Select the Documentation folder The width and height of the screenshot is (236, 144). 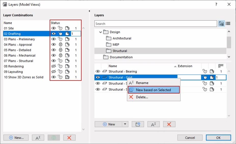click(121, 57)
